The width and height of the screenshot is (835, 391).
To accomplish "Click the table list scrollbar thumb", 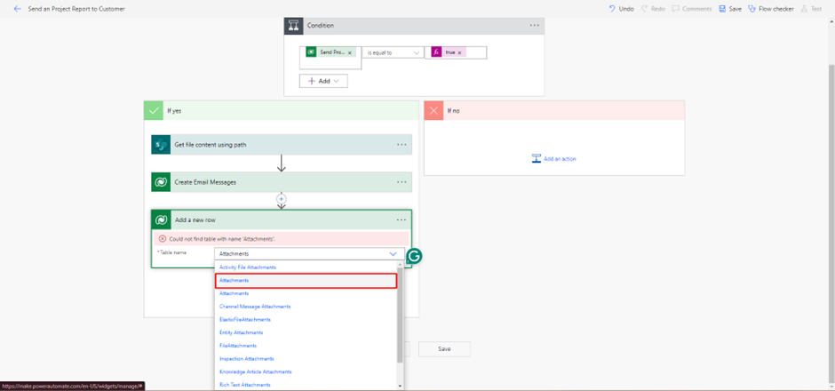I will (401, 315).
